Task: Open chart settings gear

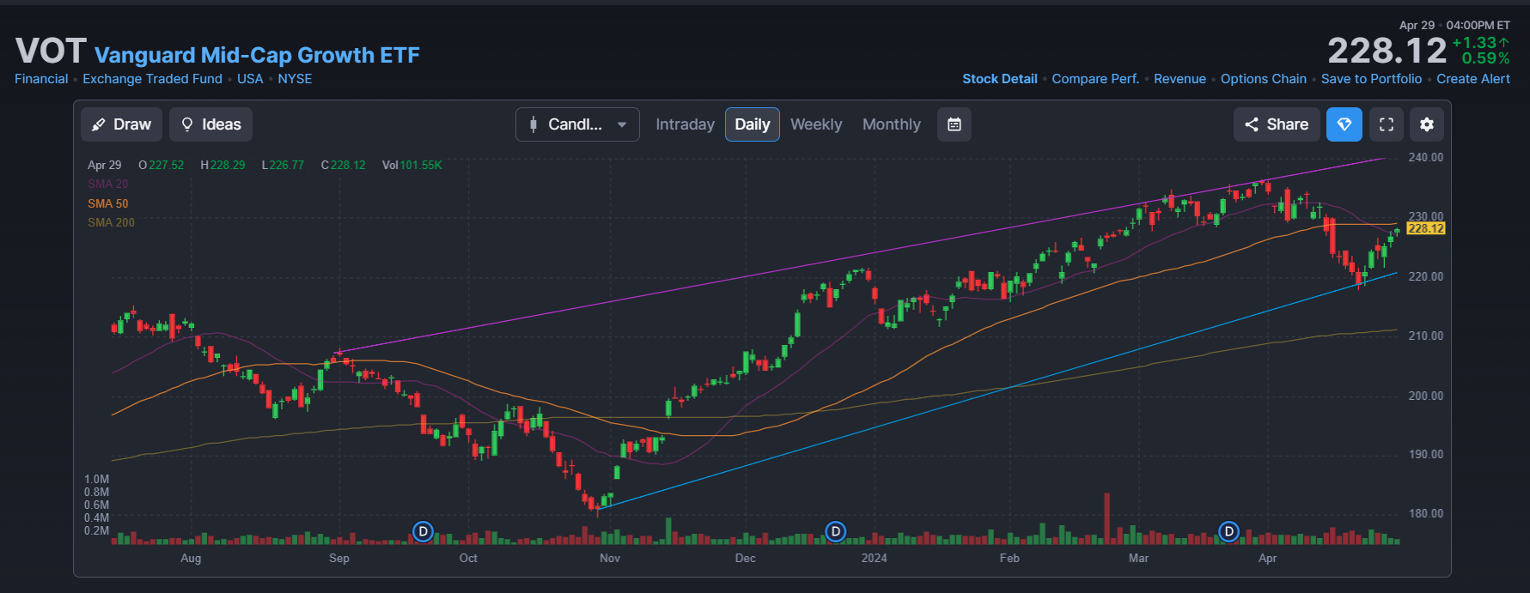Action: [x=1427, y=124]
